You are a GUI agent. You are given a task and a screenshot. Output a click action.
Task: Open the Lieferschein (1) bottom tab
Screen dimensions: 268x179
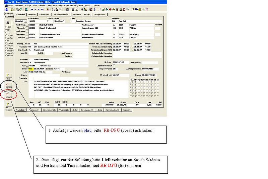pyautogui.click(x=49, y=110)
